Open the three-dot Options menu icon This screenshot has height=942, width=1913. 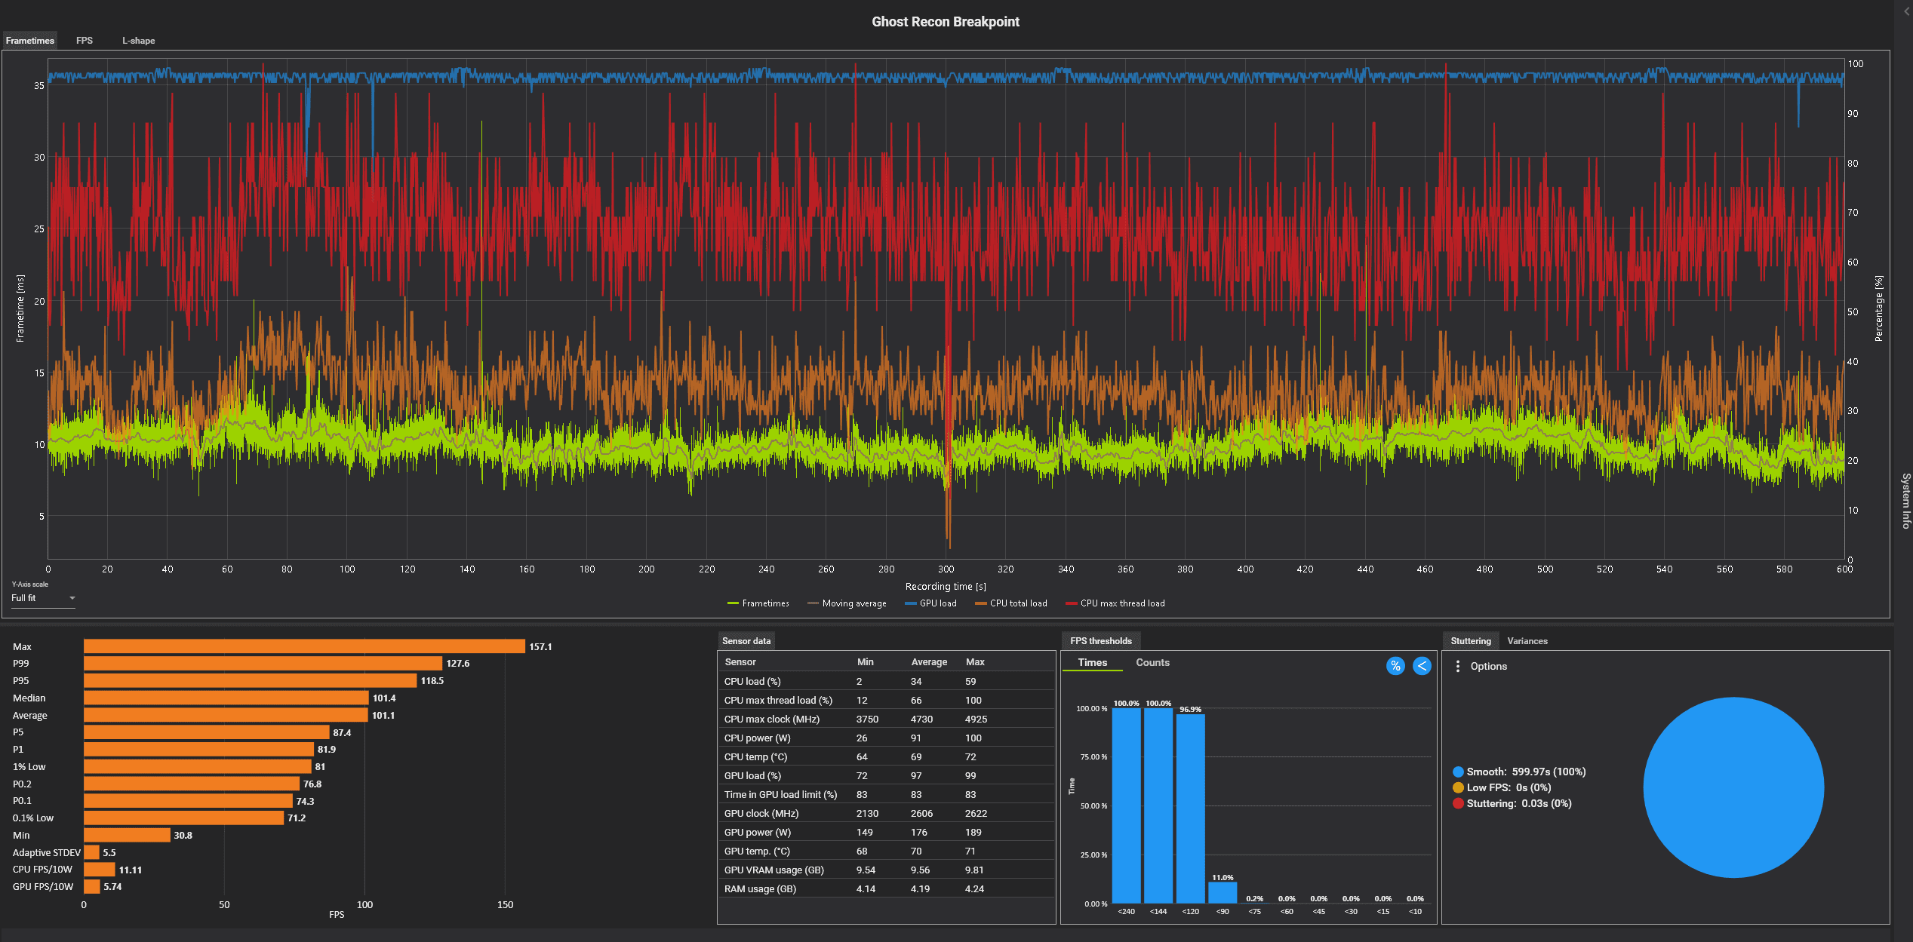coord(1458,666)
